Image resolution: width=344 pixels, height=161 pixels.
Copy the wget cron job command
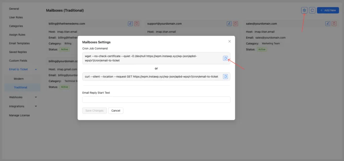click(225, 58)
